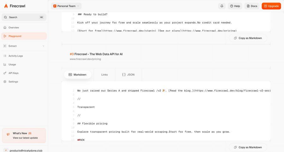Click the Extract scan icon

(5, 46)
